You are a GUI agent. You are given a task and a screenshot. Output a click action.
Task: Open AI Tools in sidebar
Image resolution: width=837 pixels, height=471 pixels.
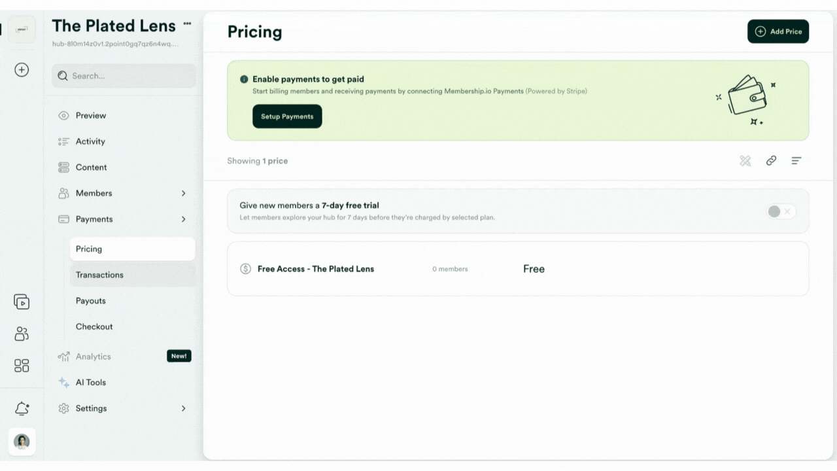point(90,383)
